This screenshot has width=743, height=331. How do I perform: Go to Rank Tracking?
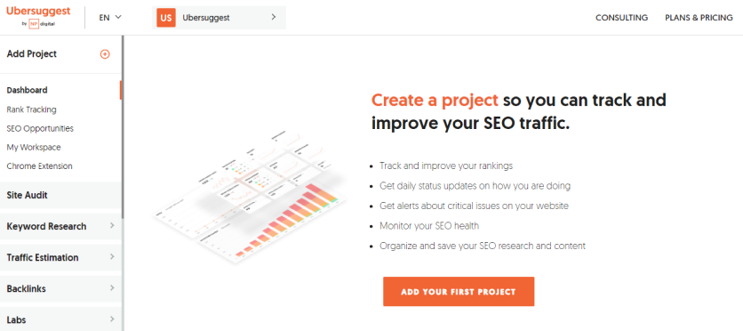point(31,109)
